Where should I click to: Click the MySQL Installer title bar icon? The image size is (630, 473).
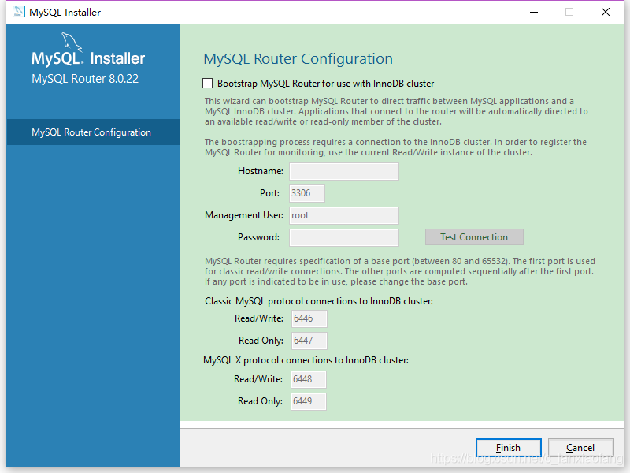[18, 12]
